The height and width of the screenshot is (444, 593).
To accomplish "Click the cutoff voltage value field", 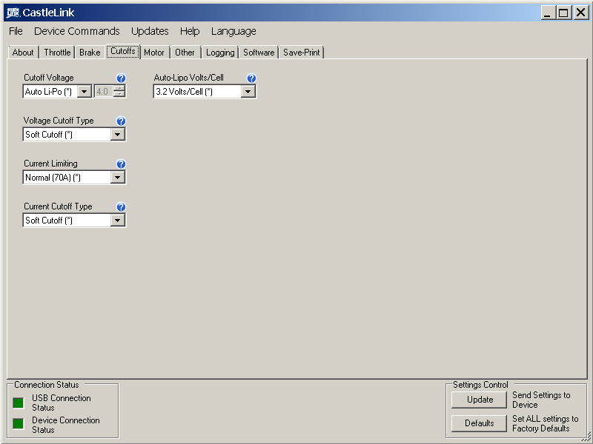I will click(x=103, y=92).
